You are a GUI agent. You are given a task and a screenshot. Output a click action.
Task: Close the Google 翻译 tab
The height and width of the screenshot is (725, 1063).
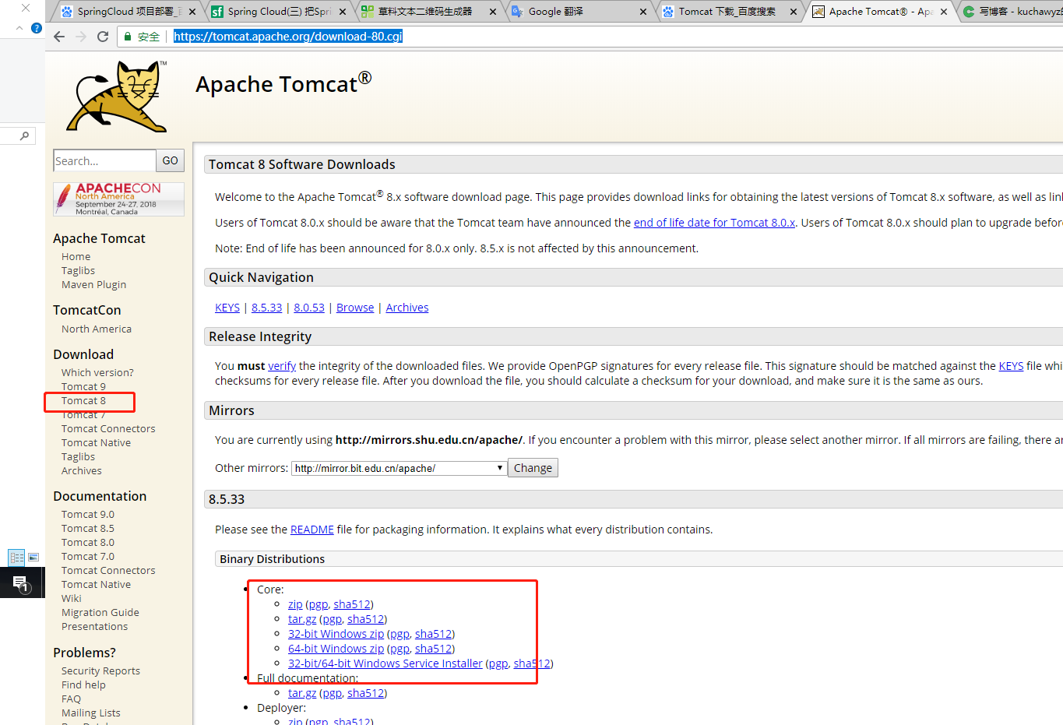tap(643, 12)
